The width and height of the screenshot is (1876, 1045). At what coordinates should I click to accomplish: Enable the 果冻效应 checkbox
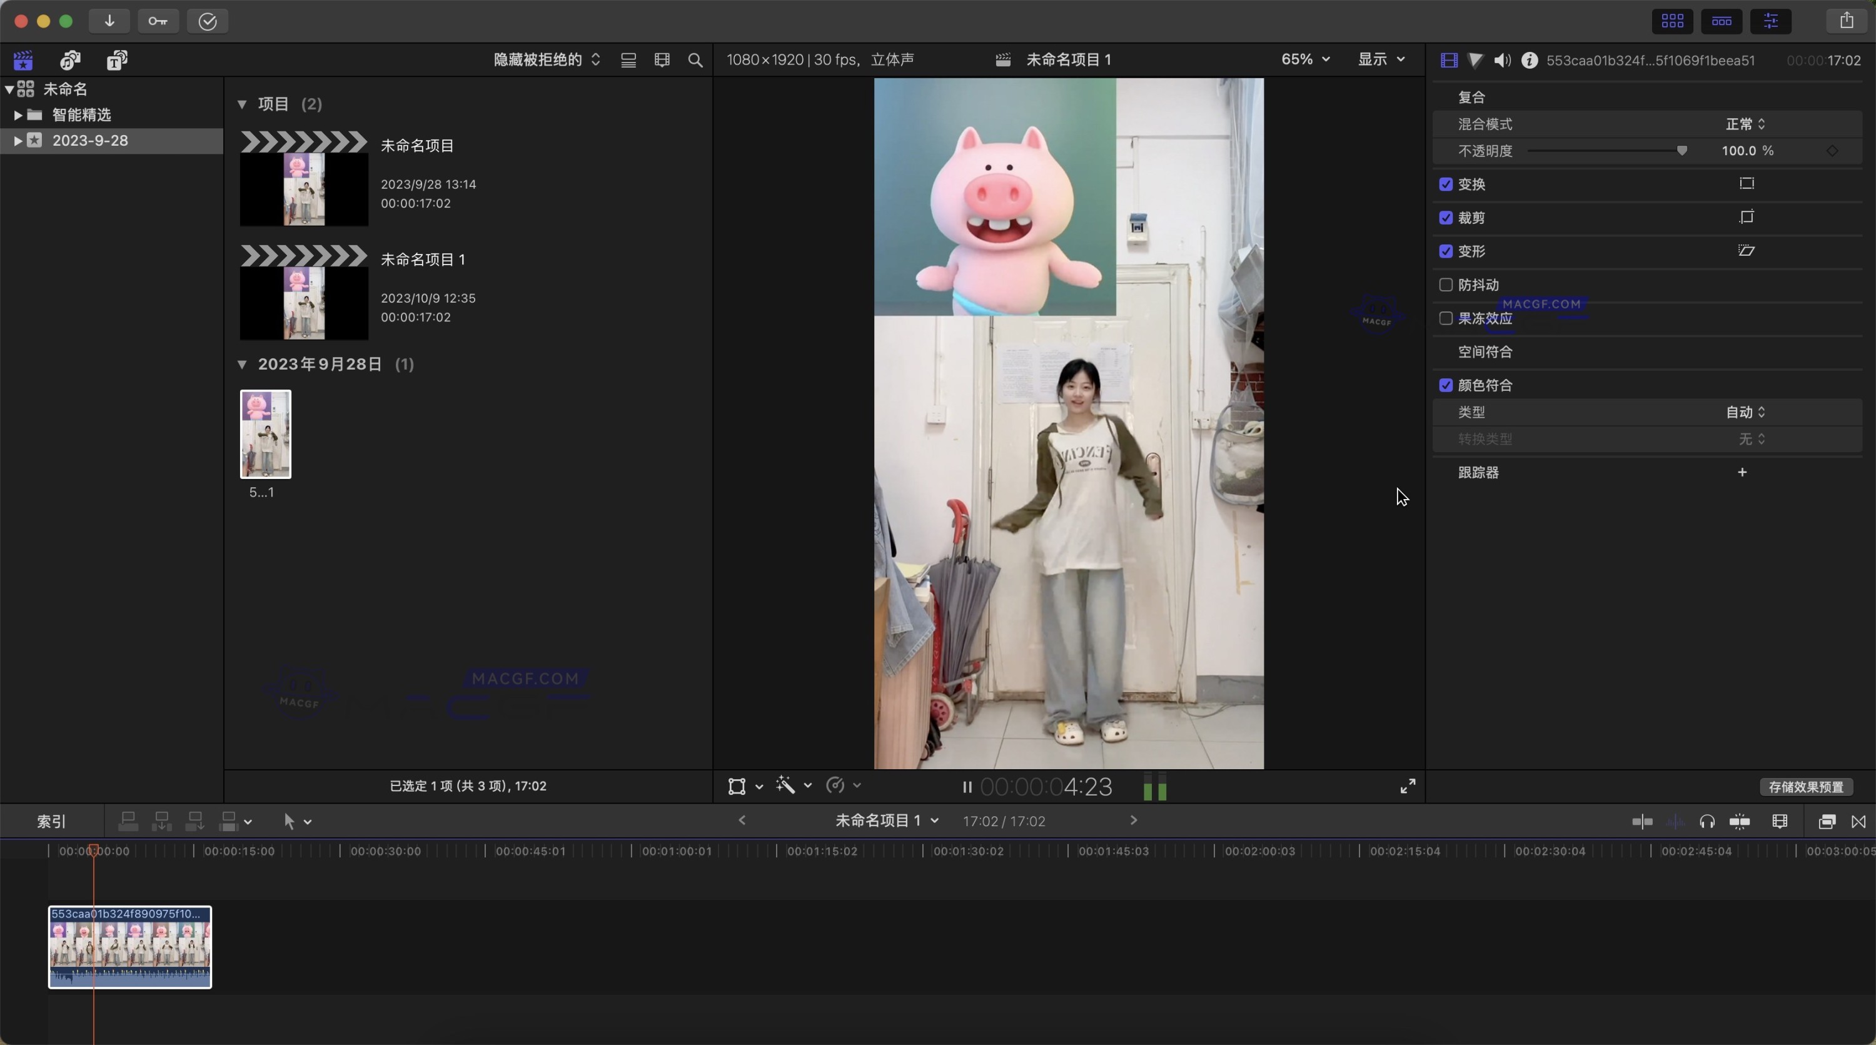(1446, 318)
